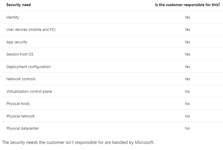Click the Session host OS entry
The height and width of the screenshot is (150, 223).
[20, 54]
